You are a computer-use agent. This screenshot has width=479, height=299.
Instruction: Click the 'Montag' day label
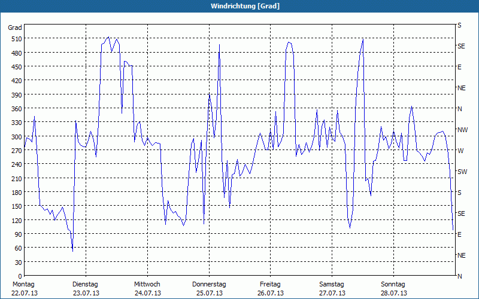click(x=23, y=285)
